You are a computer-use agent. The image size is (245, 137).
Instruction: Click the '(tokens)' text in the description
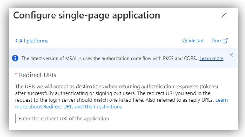click(x=208, y=87)
